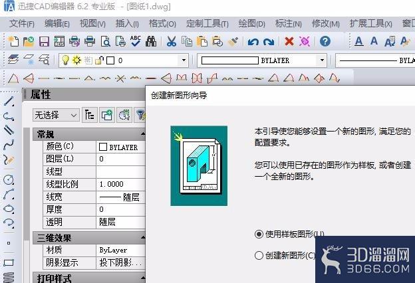Select the Ellipse draw tool

9,209
